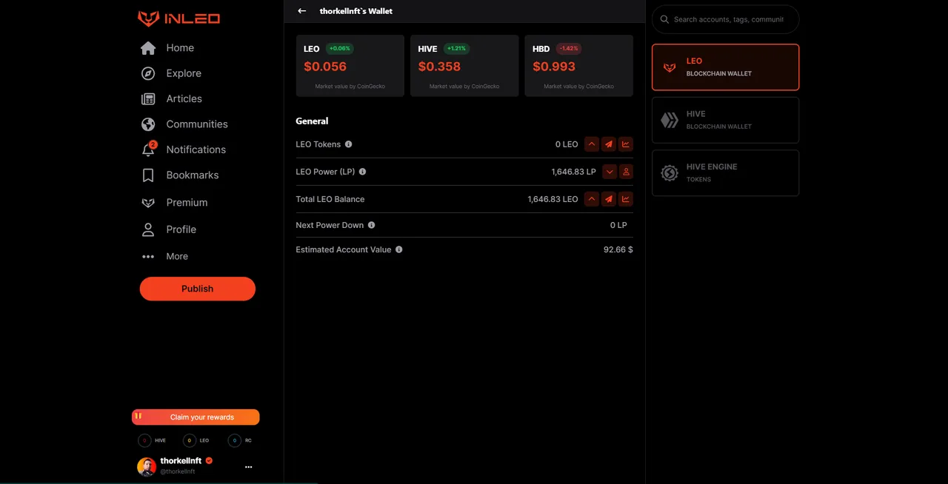Go back with the arrow icon
The image size is (948, 484).
click(x=301, y=11)
